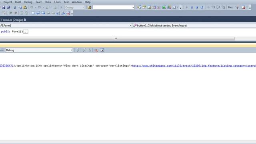Image resolution: width=256 pixels, height=144 pixels.
Task: Click the Clear All output icon
Action: pos(96,50)
